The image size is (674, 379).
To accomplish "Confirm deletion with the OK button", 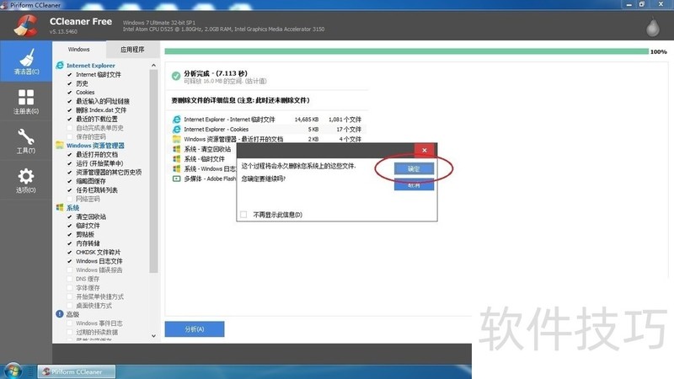I will tap(414, 169).
